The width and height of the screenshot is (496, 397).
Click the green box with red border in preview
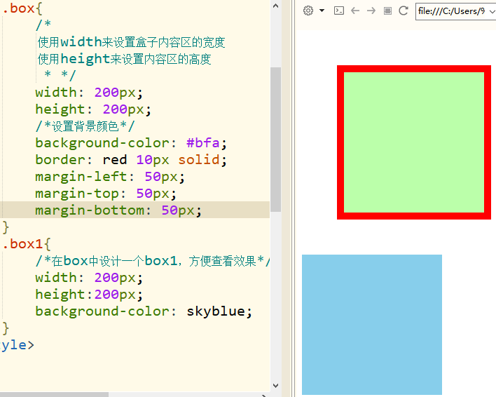[x=414, y=142]
